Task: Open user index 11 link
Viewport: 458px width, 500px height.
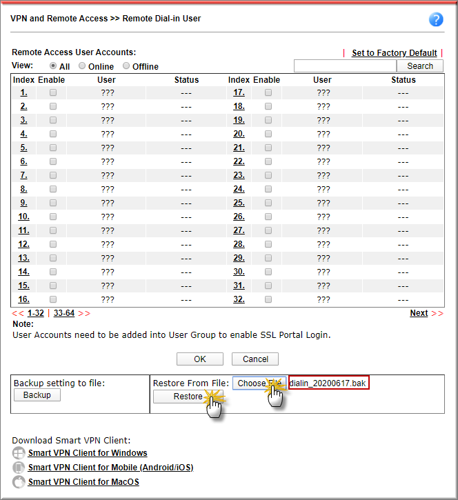Action: tap(24, 230)
